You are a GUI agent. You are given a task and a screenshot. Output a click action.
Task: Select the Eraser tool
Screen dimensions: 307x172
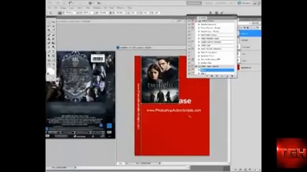[x=49, y=43]
